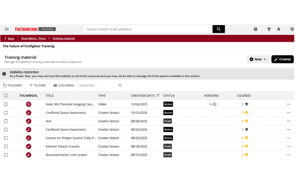Open more options for 08/26/2025 Confined Space row
This screenshot has height=185, width=296.
289,129
